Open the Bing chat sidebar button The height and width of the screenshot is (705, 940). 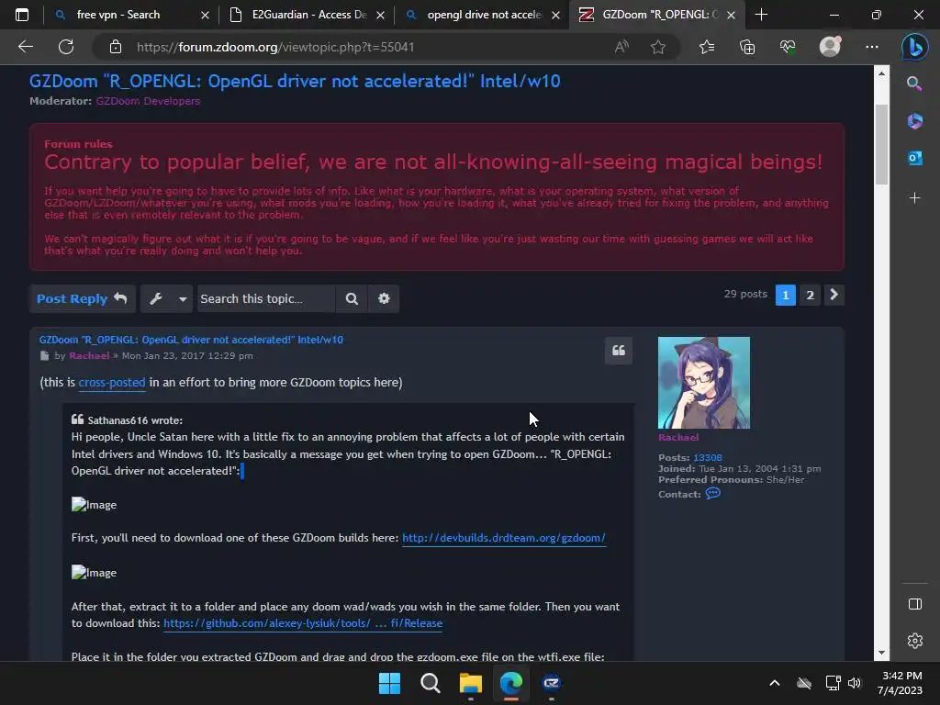coord(914,48)
